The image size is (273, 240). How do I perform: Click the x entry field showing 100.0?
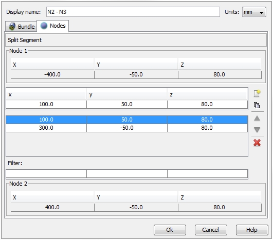[x=46, y=105]
